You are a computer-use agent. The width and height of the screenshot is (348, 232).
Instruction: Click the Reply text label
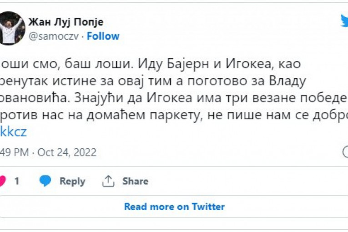click(72, 181)
